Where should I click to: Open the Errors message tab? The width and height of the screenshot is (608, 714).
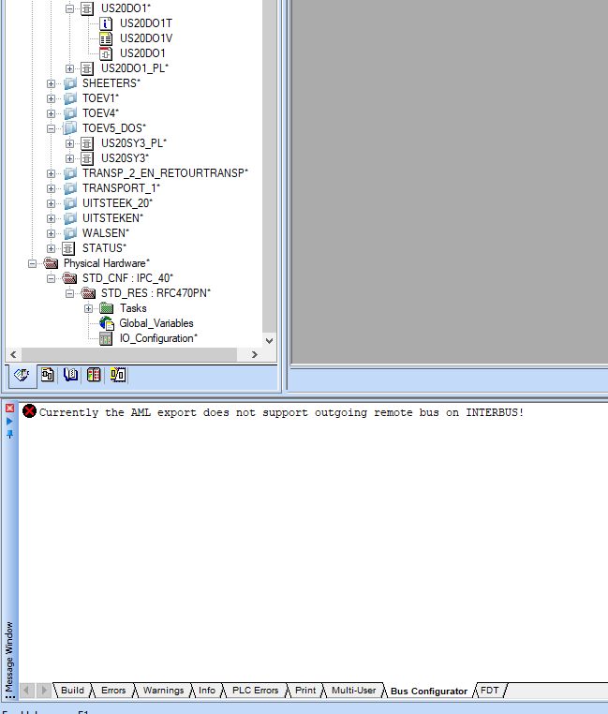click(x=112, y=691)
